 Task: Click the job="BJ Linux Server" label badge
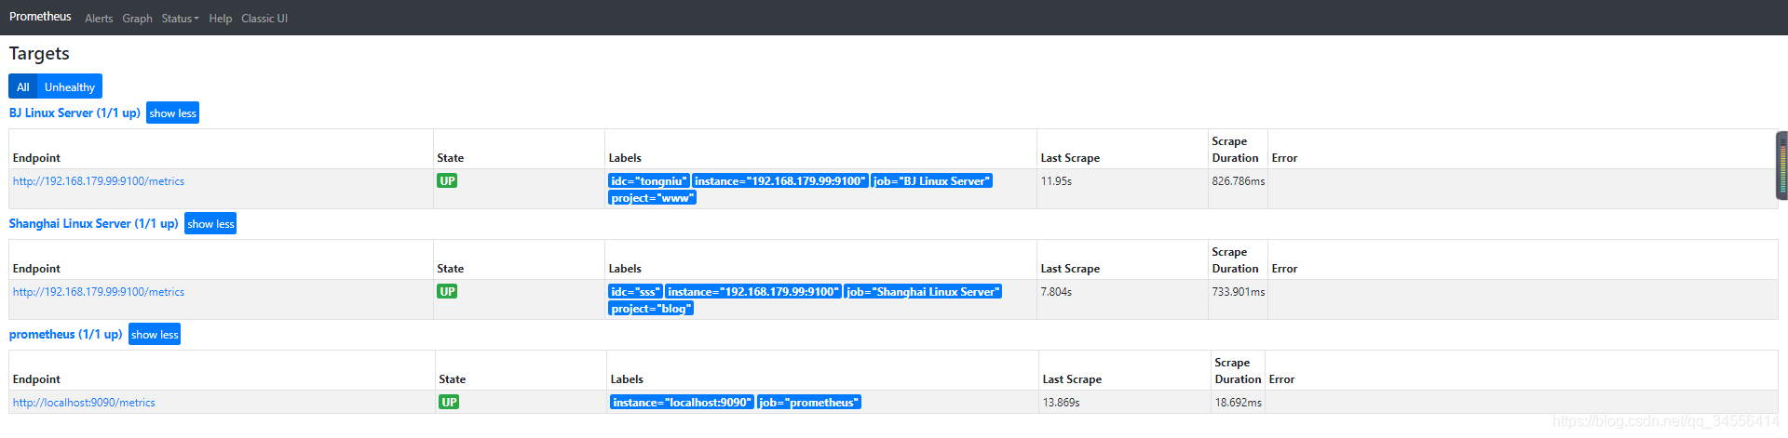pyautogui.click(x=931, y=181)
